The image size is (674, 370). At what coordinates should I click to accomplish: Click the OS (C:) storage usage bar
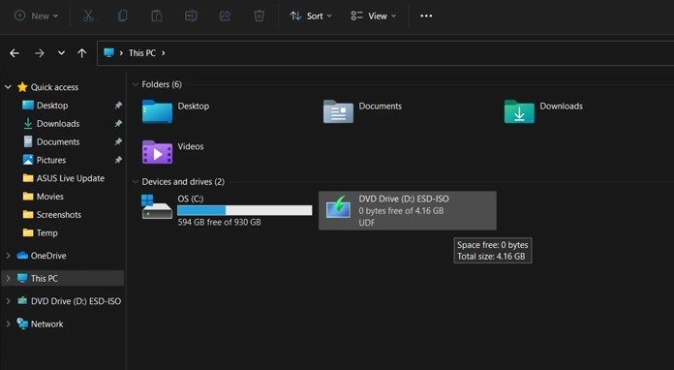[245, 210]
